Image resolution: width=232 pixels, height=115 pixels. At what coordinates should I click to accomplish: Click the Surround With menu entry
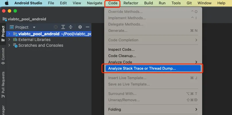(x=153, y=94)
